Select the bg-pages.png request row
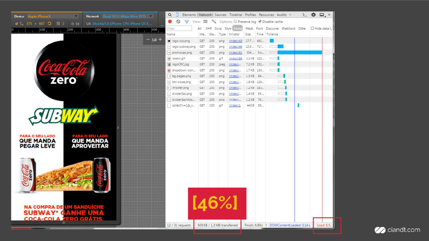 (249, 76)
